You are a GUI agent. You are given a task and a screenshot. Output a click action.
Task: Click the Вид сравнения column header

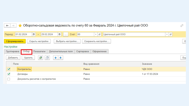111,64
